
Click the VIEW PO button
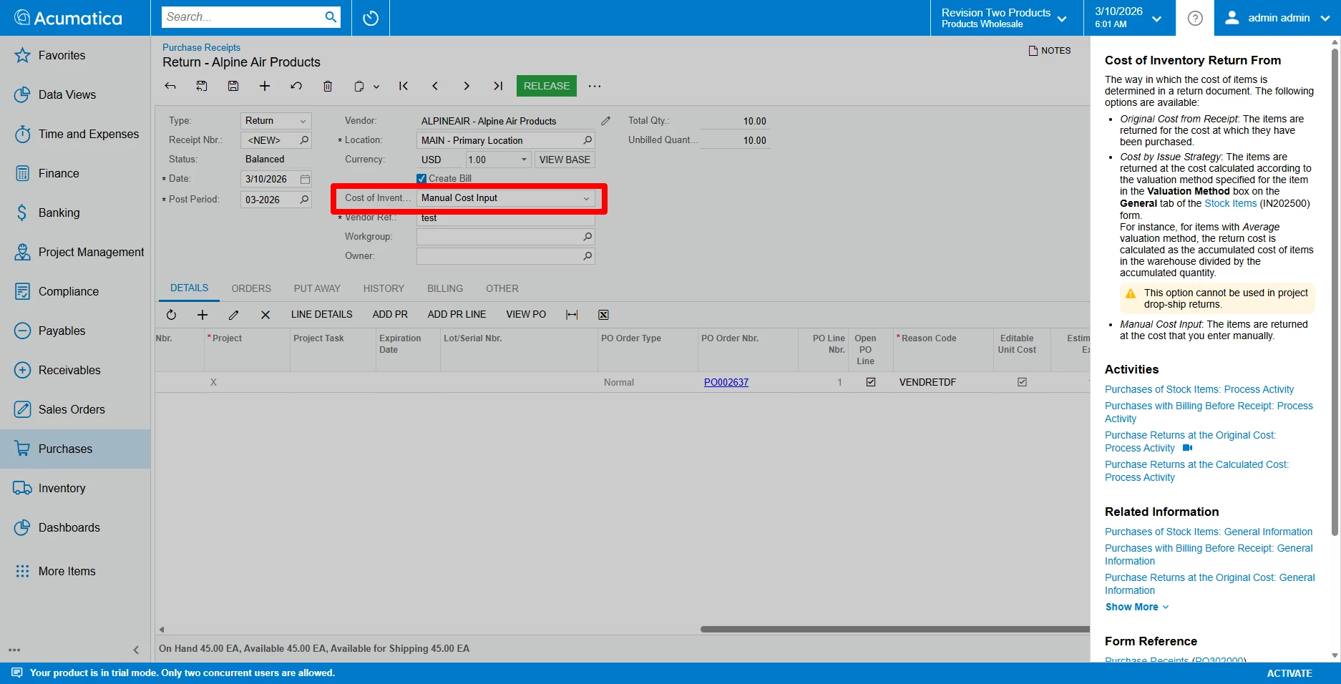coord(526,314)
